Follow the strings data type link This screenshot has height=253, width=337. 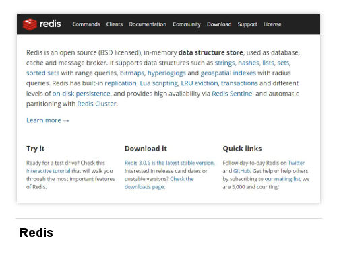(224, 63)
